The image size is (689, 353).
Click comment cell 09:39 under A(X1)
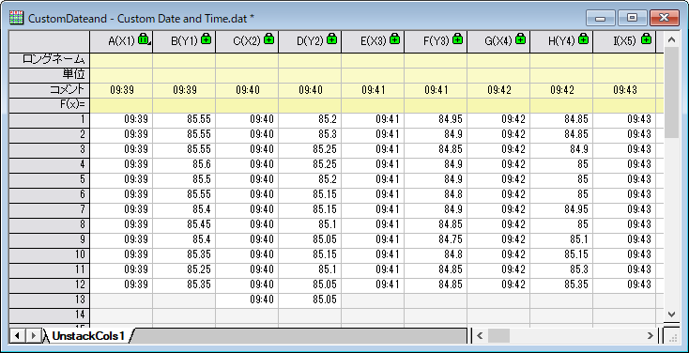point(121,90)
